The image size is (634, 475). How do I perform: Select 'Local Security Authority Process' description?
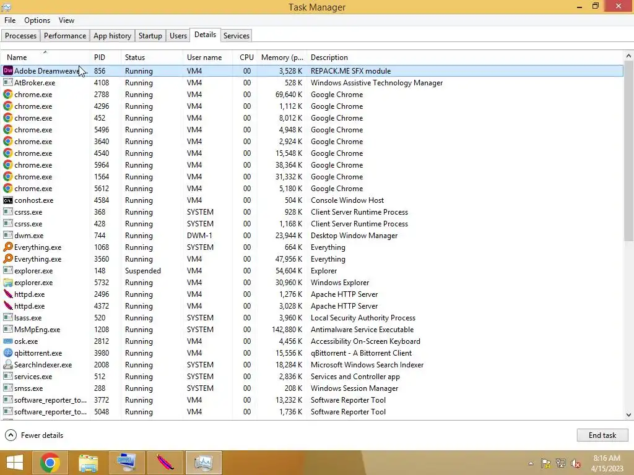[363, 317]
